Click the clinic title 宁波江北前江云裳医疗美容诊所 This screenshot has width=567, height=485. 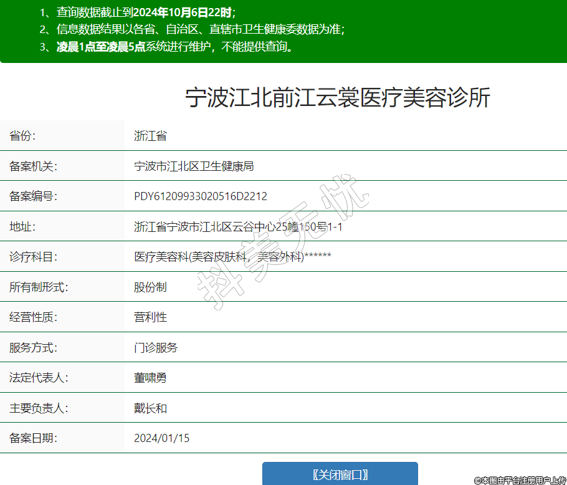(338, 98)
